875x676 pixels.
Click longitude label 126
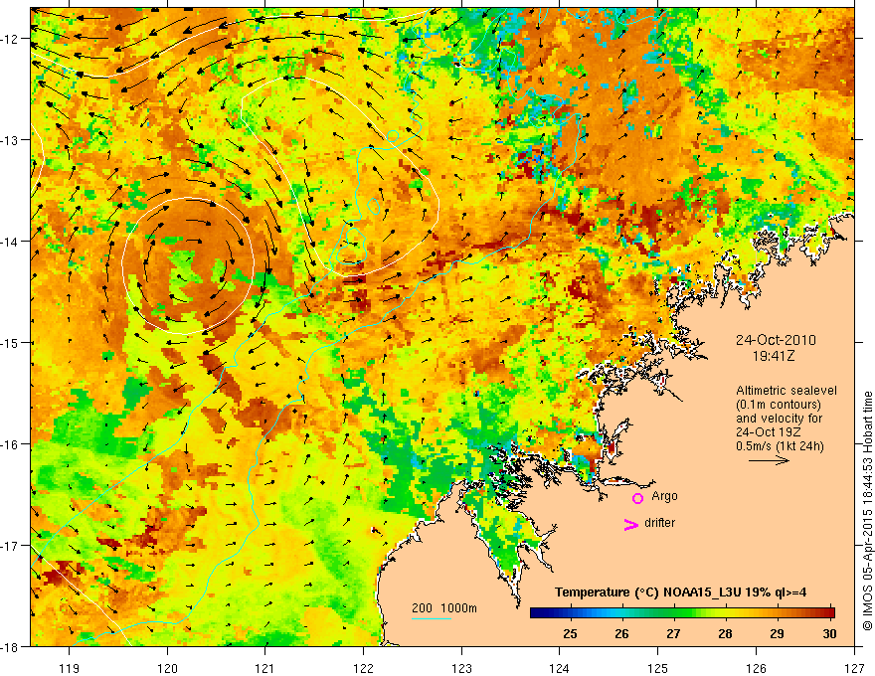[756, 668]
